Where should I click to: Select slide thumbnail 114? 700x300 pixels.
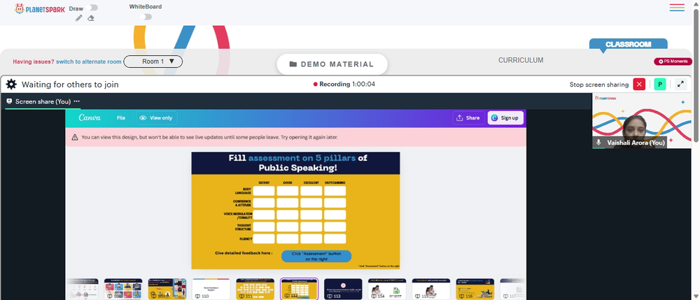(x=387, y=289)
